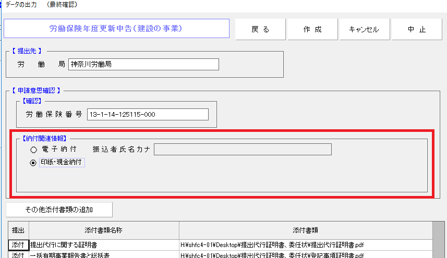Click the 提出 column header
This screenshot has width=447, height=258.
(x=18, y=230)
